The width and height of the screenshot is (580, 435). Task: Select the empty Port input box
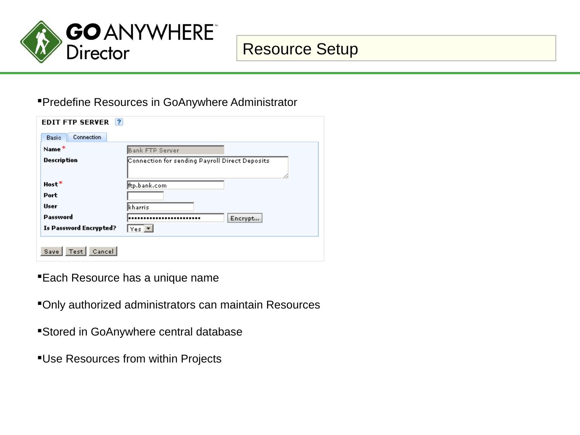(145, 196)
